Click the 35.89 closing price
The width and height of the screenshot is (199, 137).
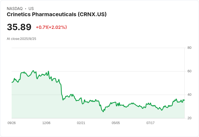click(x=19, y=27)
